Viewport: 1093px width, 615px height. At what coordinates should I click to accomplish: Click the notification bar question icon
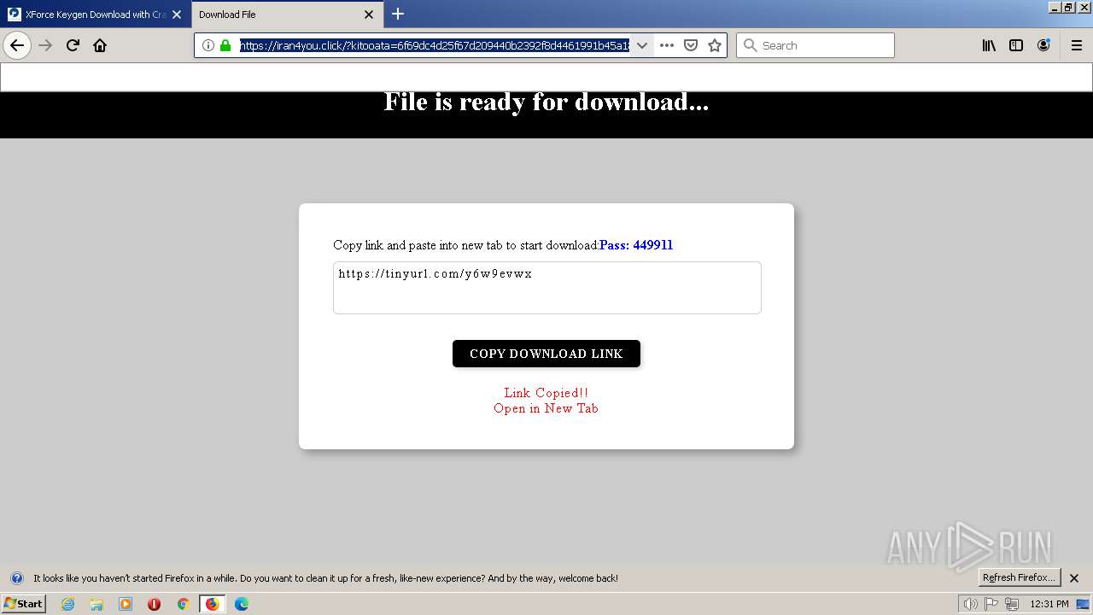tap(16, 578)
